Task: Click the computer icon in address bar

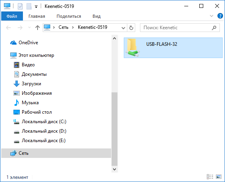Action: (47, 27)
